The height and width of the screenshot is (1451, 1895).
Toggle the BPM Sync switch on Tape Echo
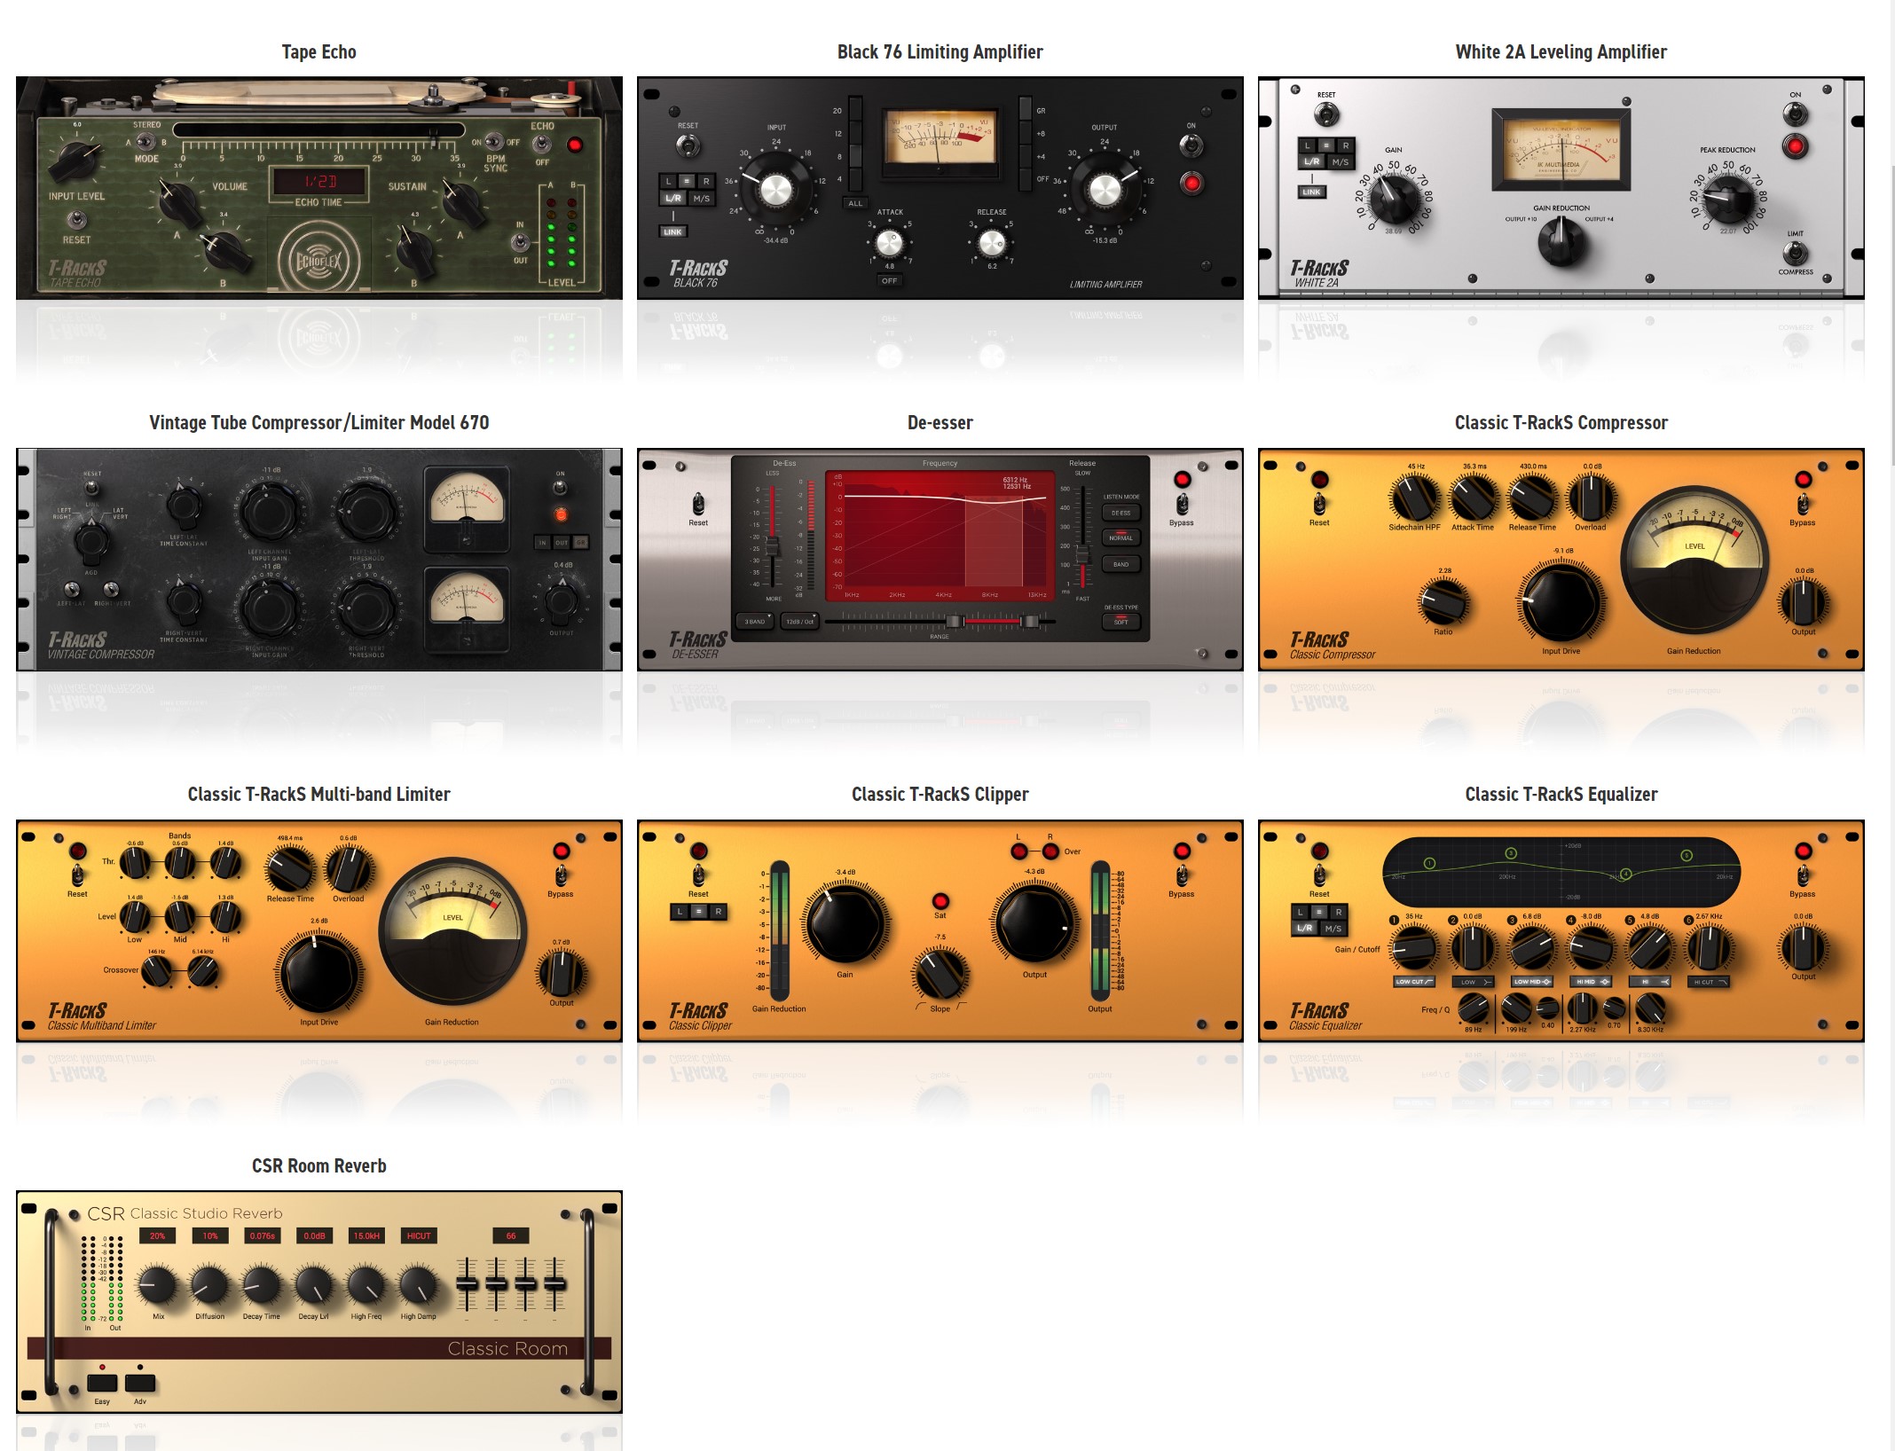pyautogui.click(x=495, y=142)
